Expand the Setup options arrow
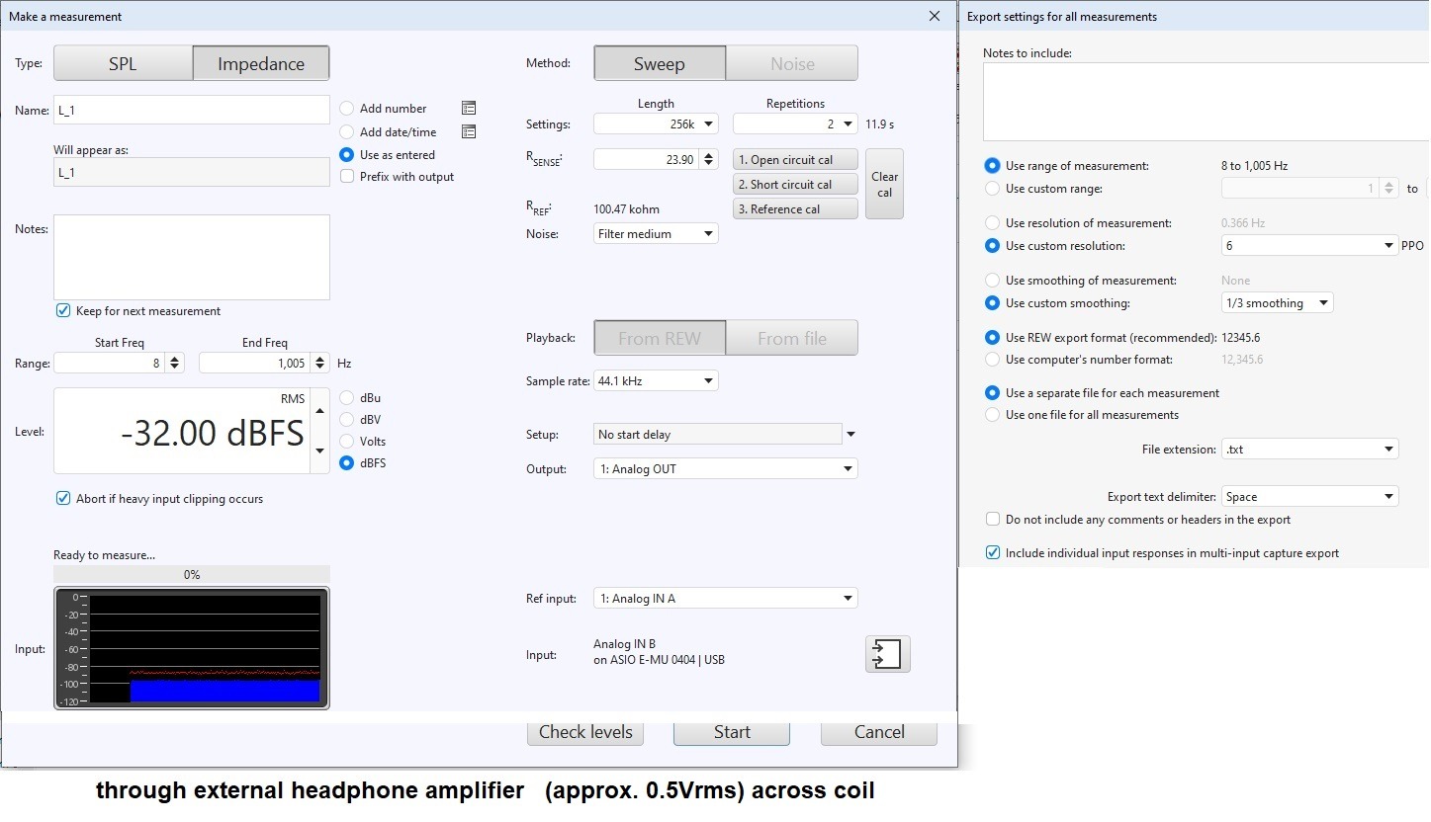The image size is (1431, 822). (x=850, y=435)
